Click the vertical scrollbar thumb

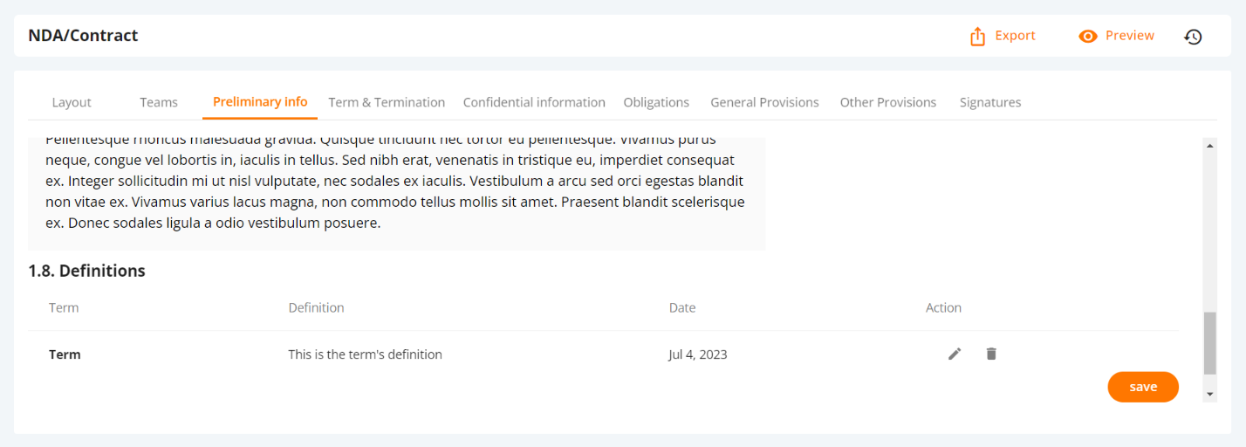pos(1209,342)
